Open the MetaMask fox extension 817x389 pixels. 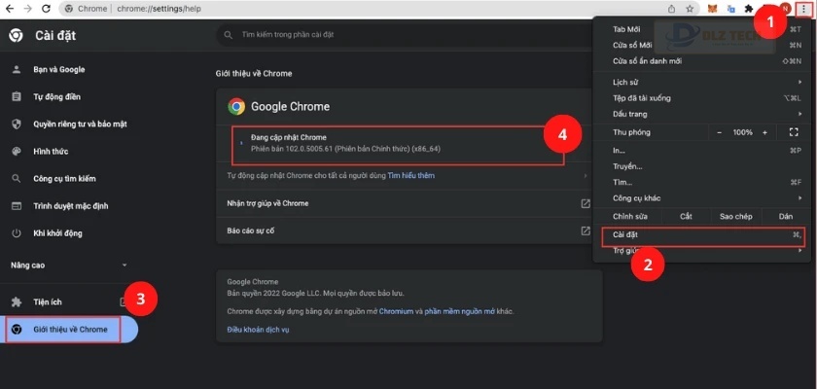click(713, 9)
